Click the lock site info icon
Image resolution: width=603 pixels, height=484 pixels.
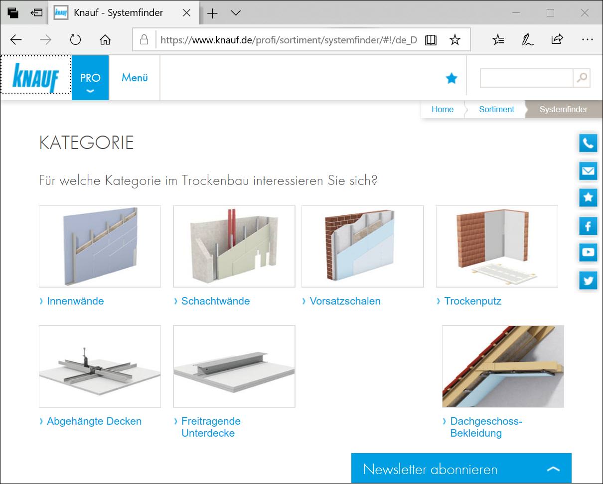pyautogui.click(x=144, y=40)
